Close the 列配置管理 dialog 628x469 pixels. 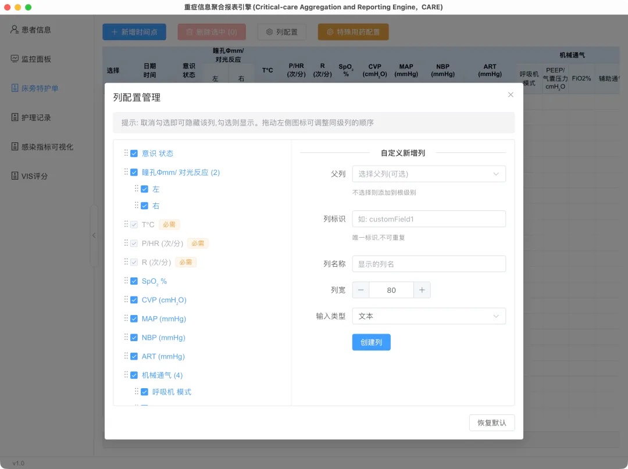tap(511, 95)
